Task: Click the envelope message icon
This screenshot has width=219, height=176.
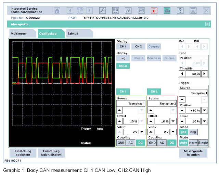Action: pyautogui.click(x=141, y=10)
